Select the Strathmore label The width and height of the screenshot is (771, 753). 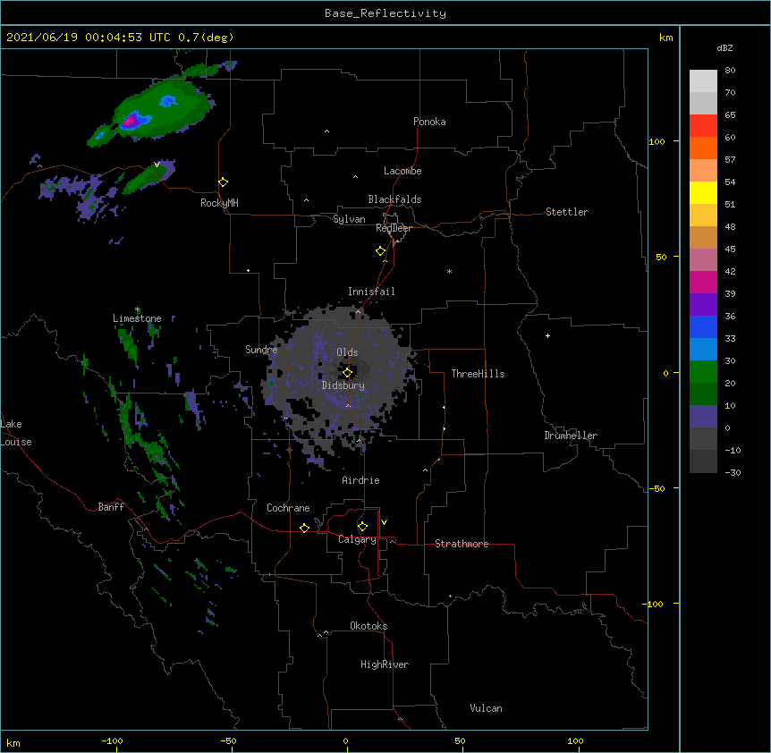tap(462, 544)
